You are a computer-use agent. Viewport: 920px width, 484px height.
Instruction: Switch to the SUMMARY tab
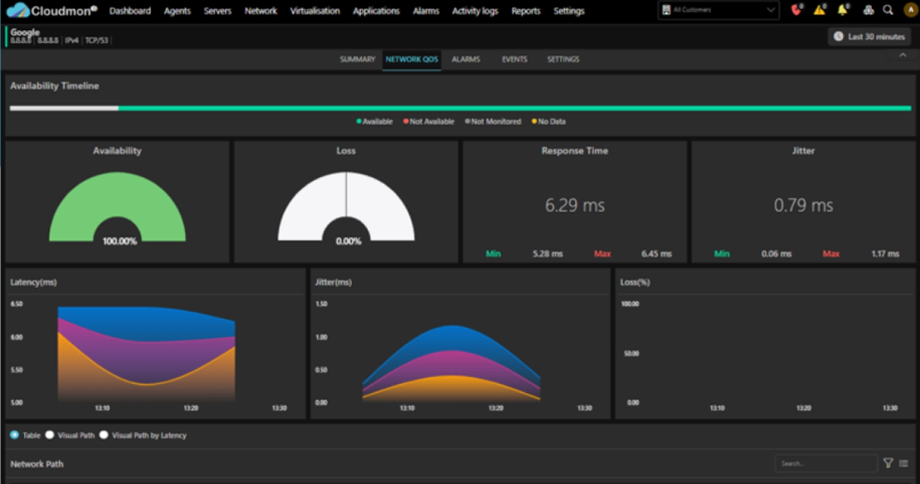357,59
